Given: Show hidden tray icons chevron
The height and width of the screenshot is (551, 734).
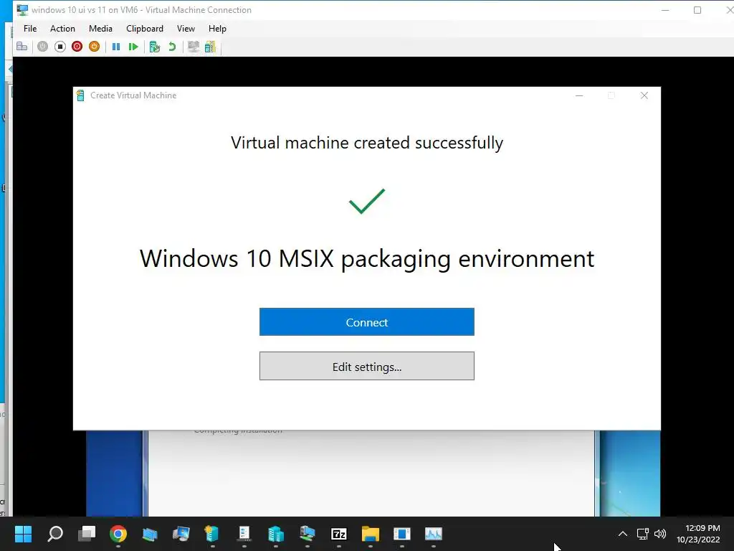Looking at the screenshot, I should coord(623,534).
